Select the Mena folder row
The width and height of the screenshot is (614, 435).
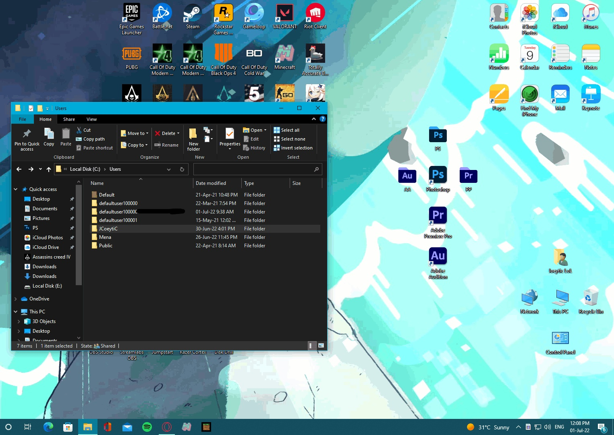pyautogui.click(x=205, y=237)
